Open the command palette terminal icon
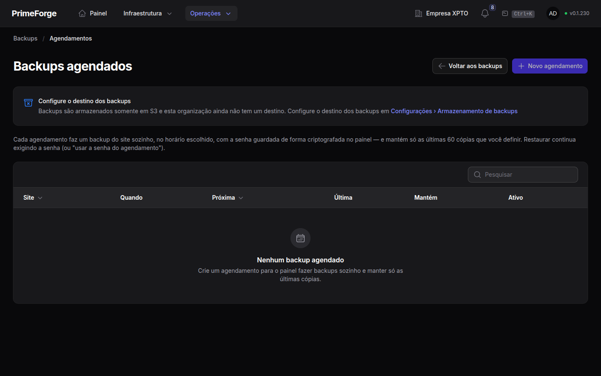 click(505, 13)
